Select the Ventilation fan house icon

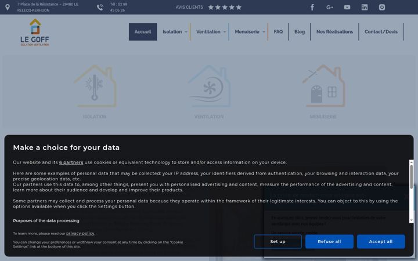click(209, 86)
